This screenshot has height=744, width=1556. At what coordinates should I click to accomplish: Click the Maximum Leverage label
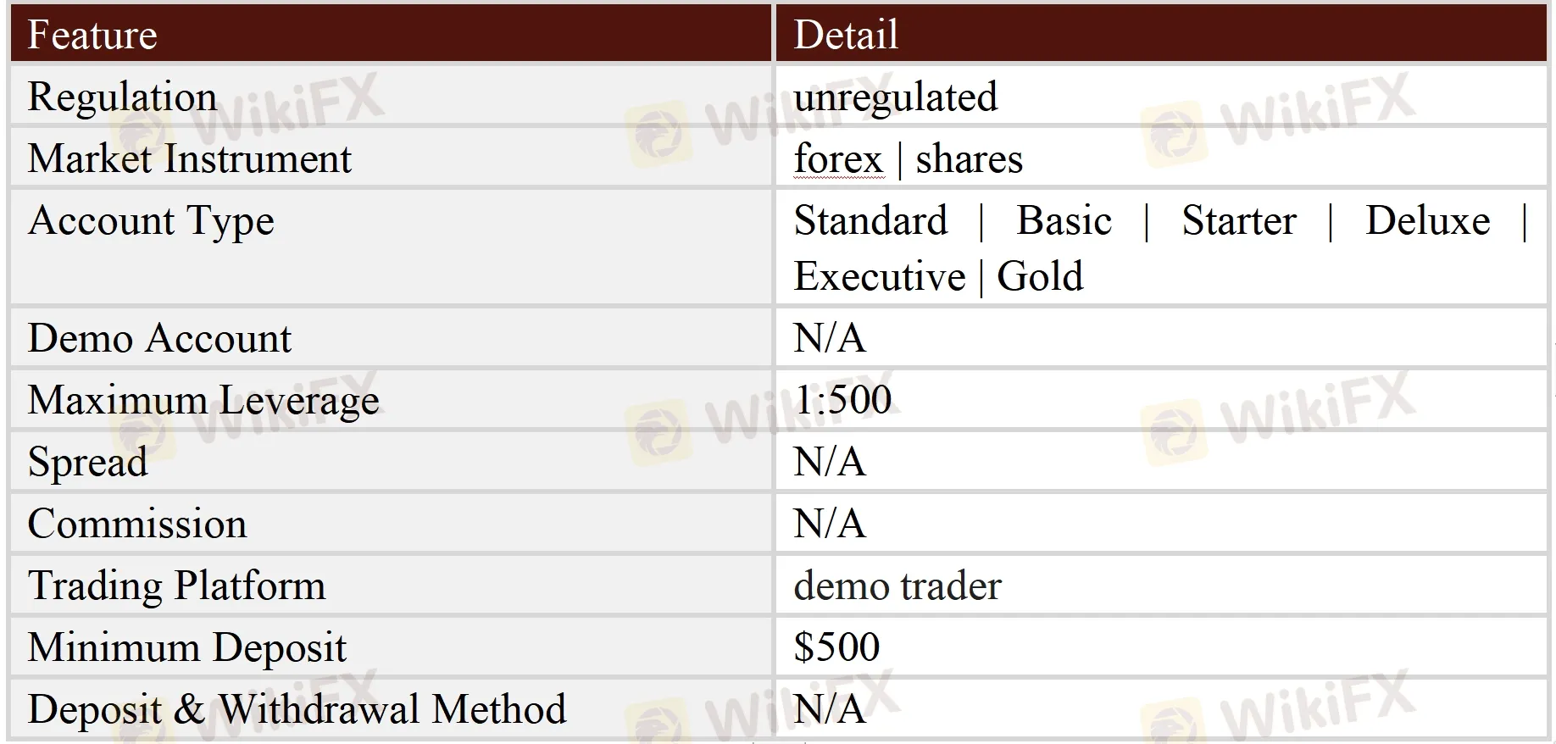(203, 401)
